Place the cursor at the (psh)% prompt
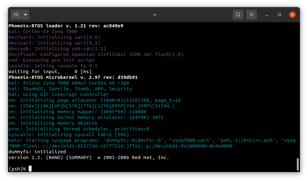 tap(30, 169)
